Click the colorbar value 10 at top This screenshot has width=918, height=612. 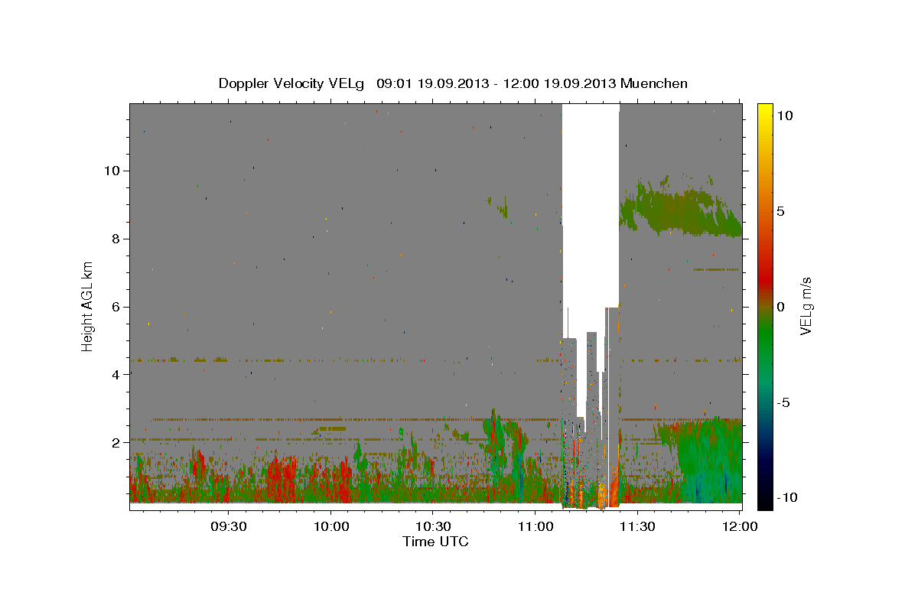[x=784, y=116]
